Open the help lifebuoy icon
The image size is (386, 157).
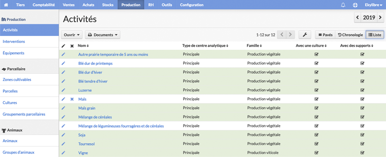(x=355, y=5)
